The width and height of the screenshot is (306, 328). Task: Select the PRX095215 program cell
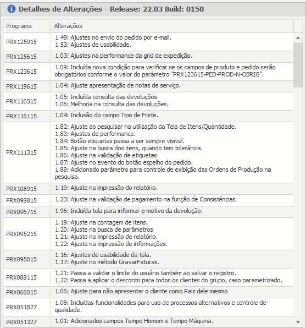pos(27,234)
